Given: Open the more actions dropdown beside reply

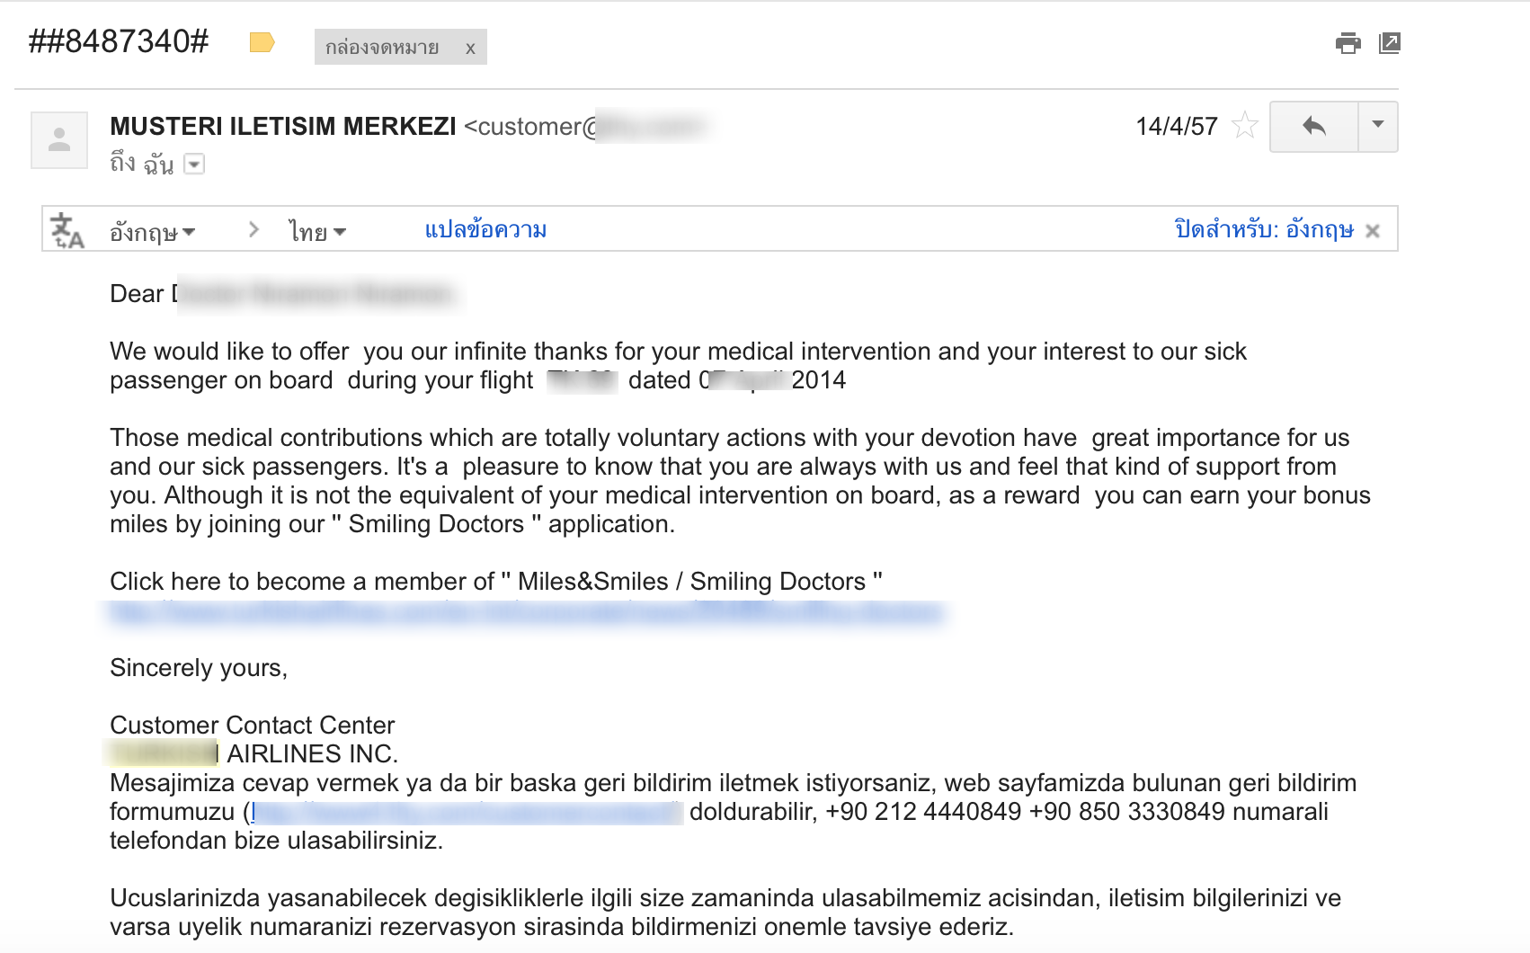Looking at the screenshot, I should pyautogui.click(x=1377, y=126).
